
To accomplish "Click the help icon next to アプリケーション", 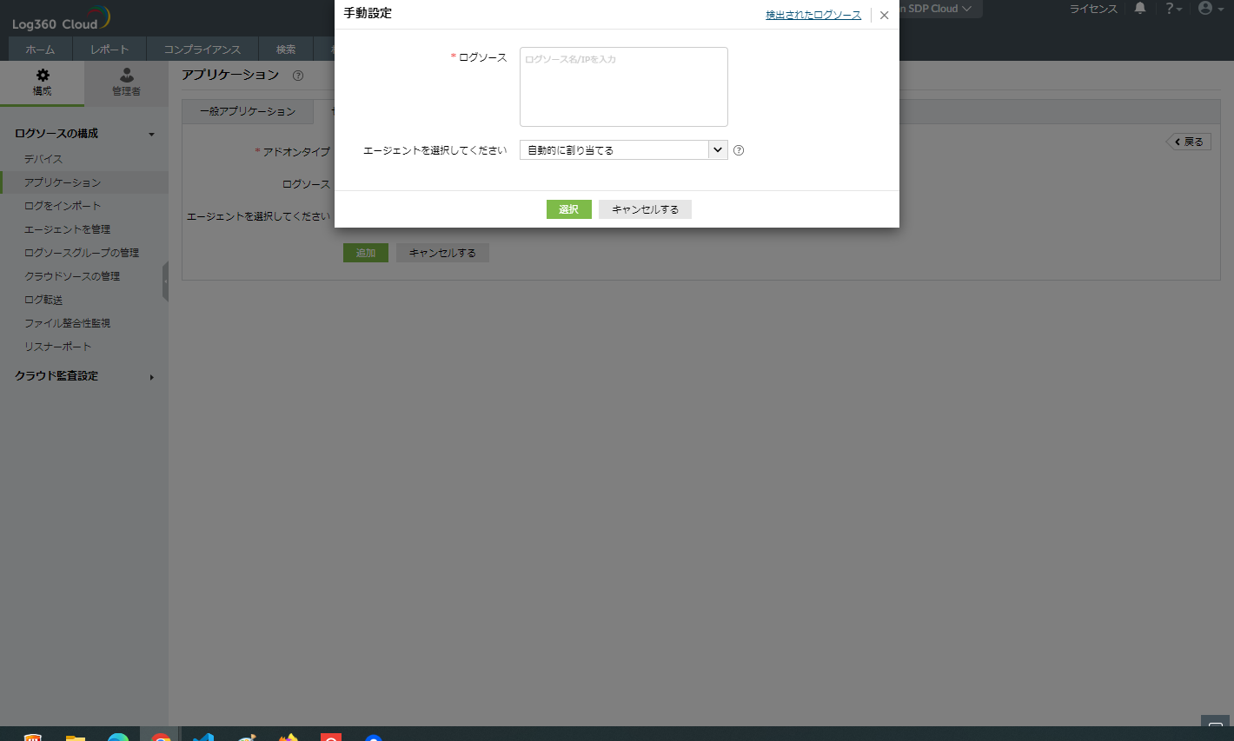I will [x=298, y=76].
